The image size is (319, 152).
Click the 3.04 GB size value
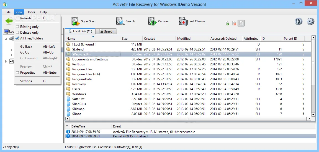137,94
